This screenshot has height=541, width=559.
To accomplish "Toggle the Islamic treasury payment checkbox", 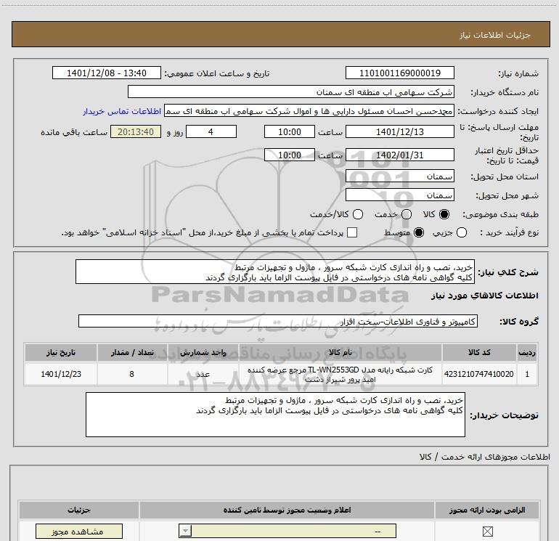I will point(352,232).
